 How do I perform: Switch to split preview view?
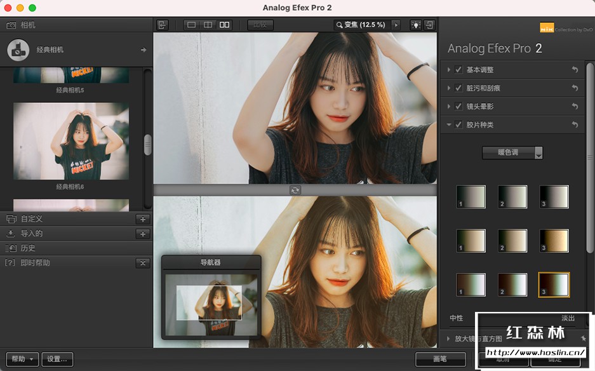(x=208, y=25)
